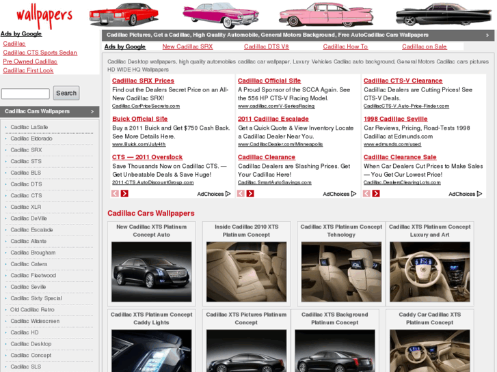Select Cadillac Allante in sidebar menu

29,241
